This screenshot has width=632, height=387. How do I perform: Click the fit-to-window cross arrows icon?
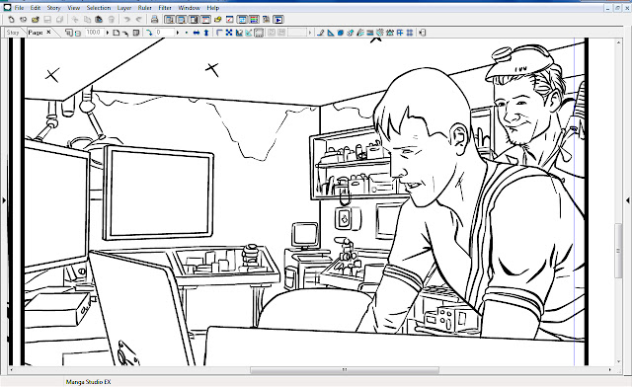tap(229, 33)
